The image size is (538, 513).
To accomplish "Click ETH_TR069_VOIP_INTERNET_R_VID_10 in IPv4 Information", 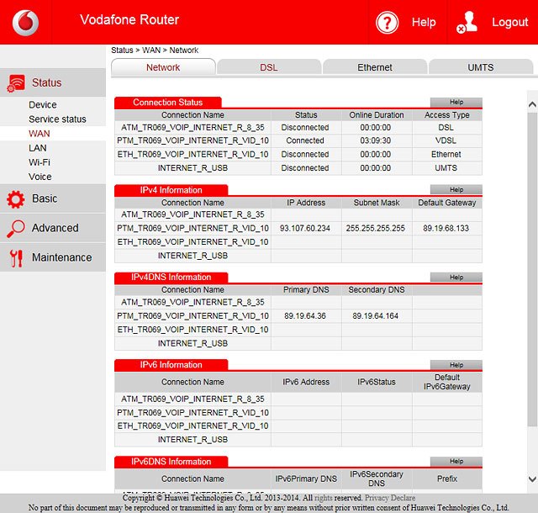I will [193, 242].
